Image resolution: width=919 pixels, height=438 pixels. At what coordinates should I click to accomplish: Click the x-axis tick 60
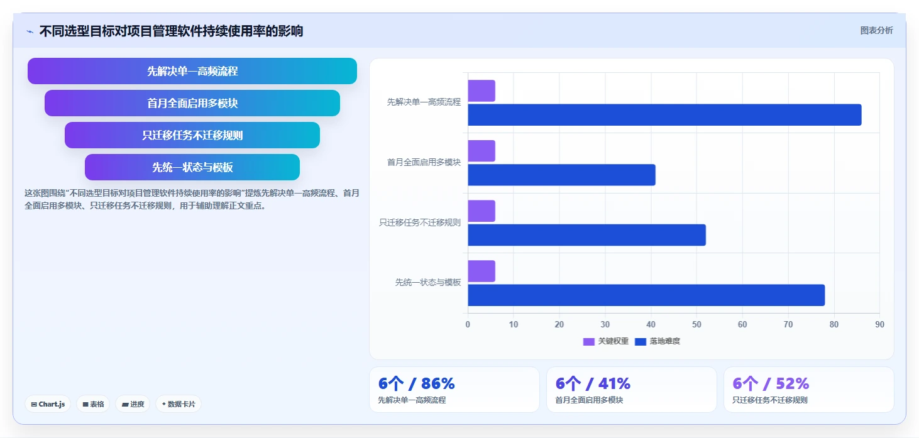[742, 324]
